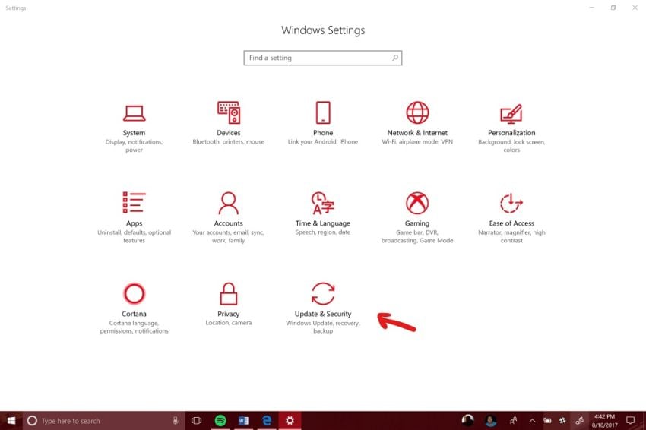Click the 'Link your Android, iPhone' description text

323,141
